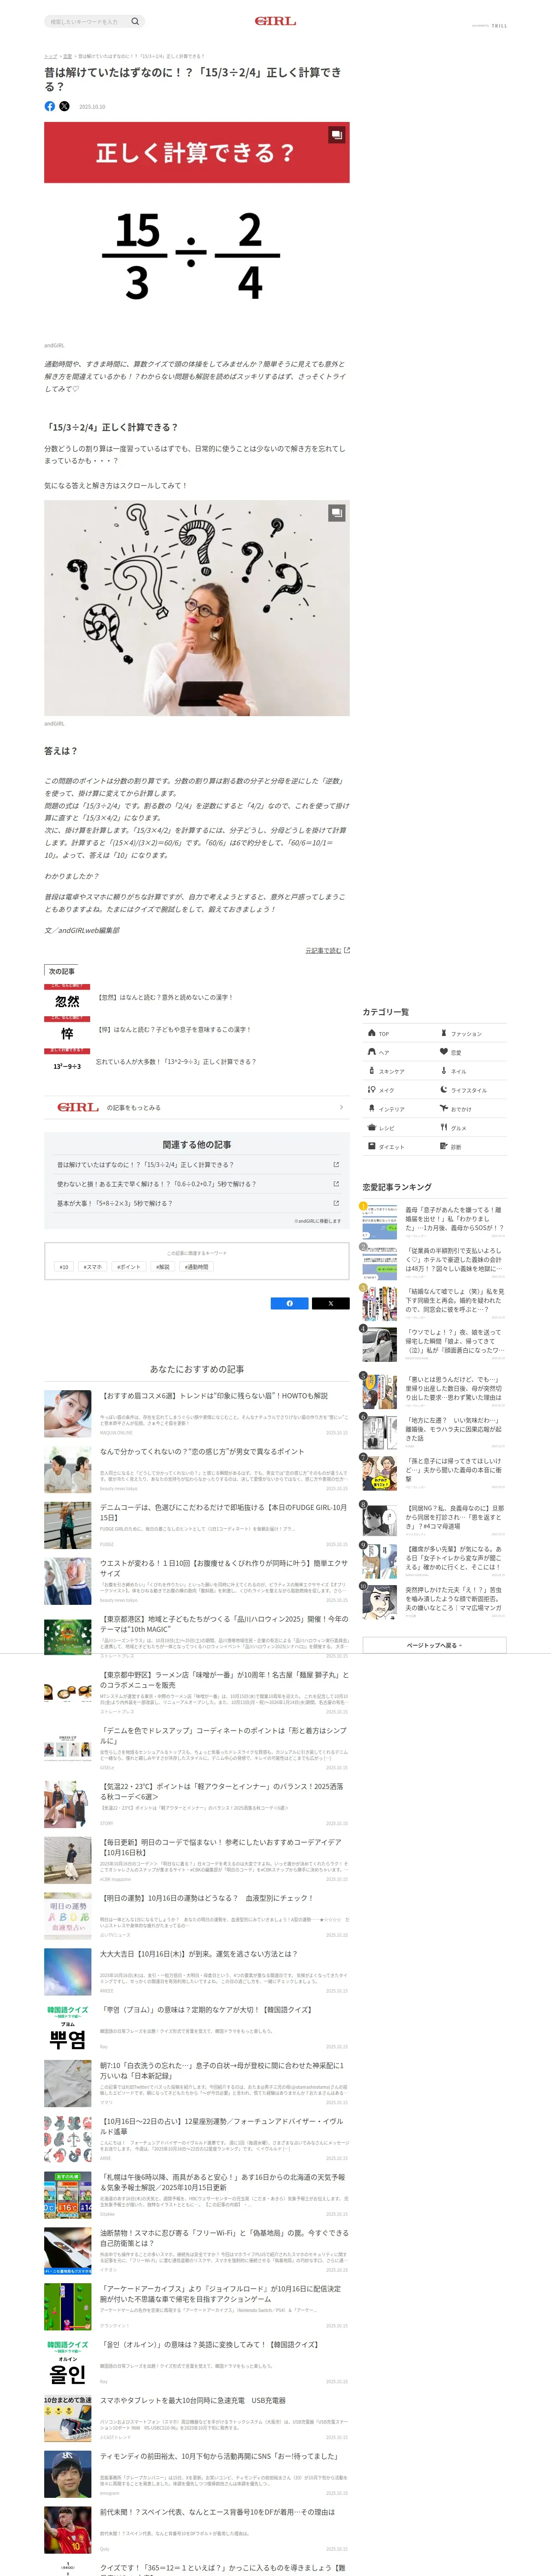This screenshot has width=551, height=2576.
Task: Open TOP category home icon
Action: point(372,1033)
